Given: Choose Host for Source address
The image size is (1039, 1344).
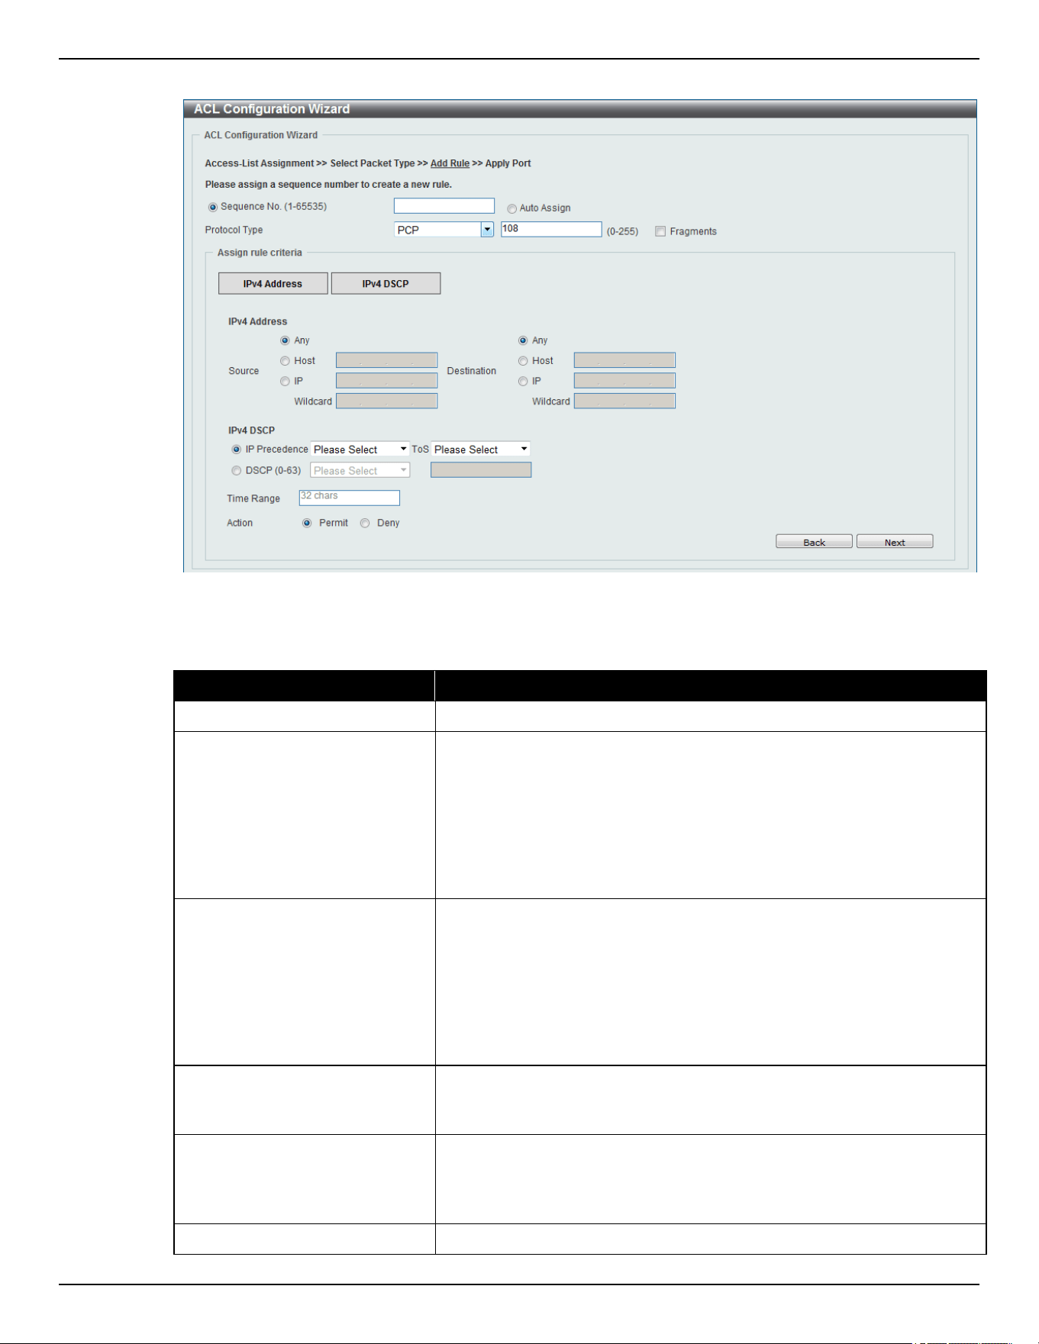Looking at the screenshot, I should [285, 361].
